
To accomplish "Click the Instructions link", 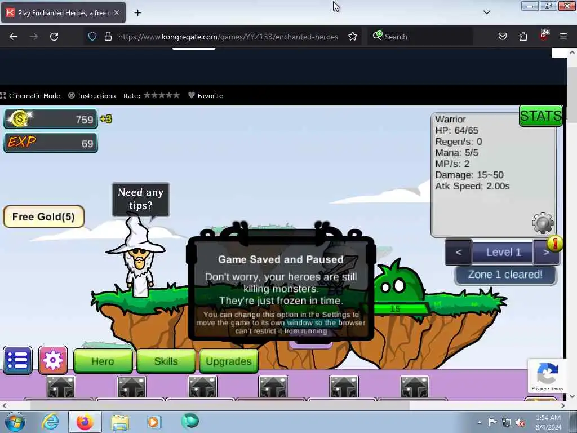I will (x=92, y=96).
